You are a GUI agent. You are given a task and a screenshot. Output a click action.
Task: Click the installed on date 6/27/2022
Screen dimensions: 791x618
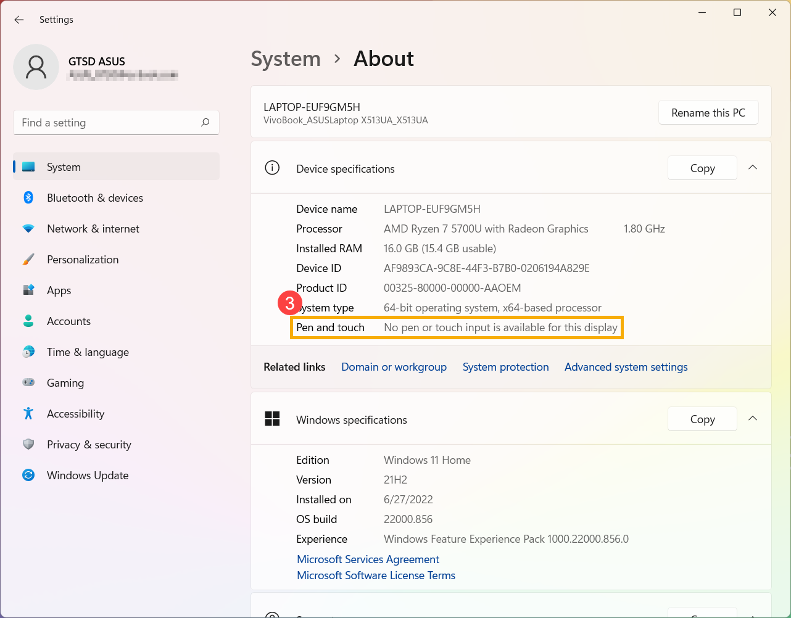tap(408, 500)
